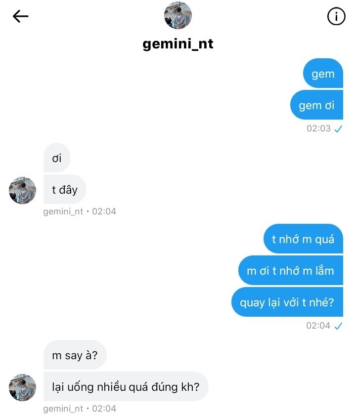Select the 'm say à?' bubble

point(75,355)
